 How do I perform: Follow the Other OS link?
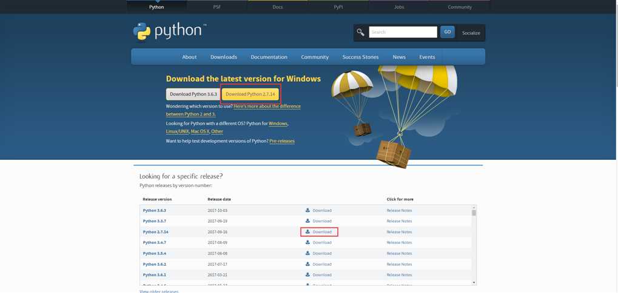[217, 131]
